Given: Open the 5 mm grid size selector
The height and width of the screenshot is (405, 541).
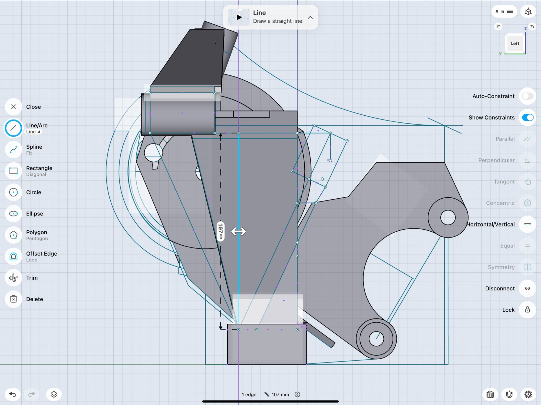Looking at the screenshot, I should click(x=504, y=12).
